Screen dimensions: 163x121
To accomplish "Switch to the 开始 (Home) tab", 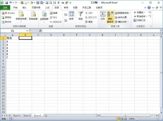I will (x=15, y=8).
